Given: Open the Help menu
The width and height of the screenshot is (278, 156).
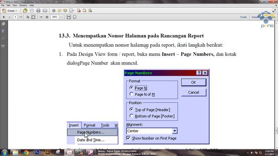Looking at the screenshot, I should point(32,5).
